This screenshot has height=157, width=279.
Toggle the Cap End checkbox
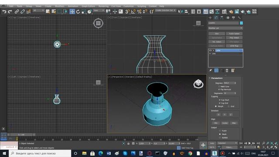220,103
